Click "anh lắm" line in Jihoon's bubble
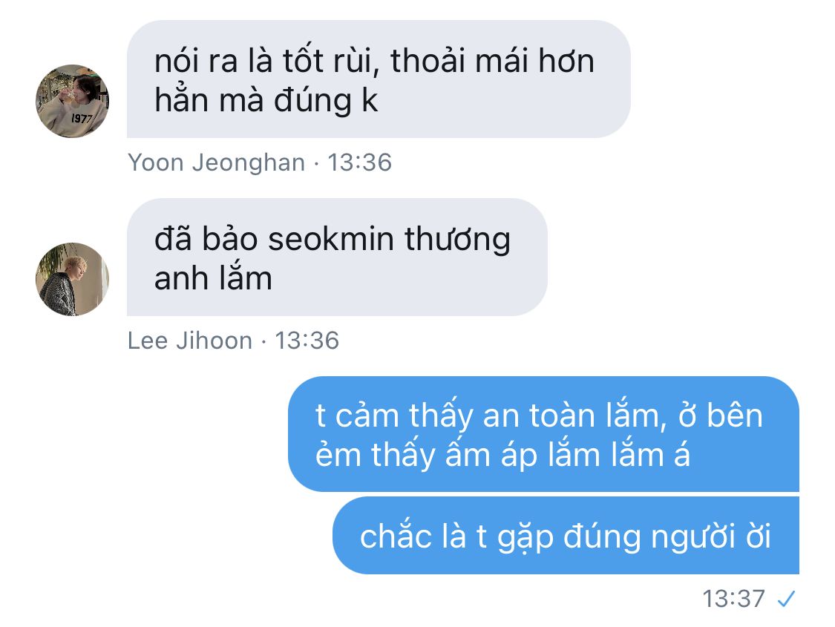 [213, 279]
